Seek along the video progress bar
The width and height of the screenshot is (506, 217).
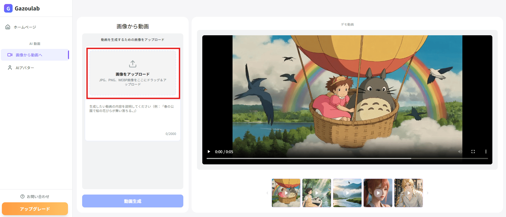347,158
